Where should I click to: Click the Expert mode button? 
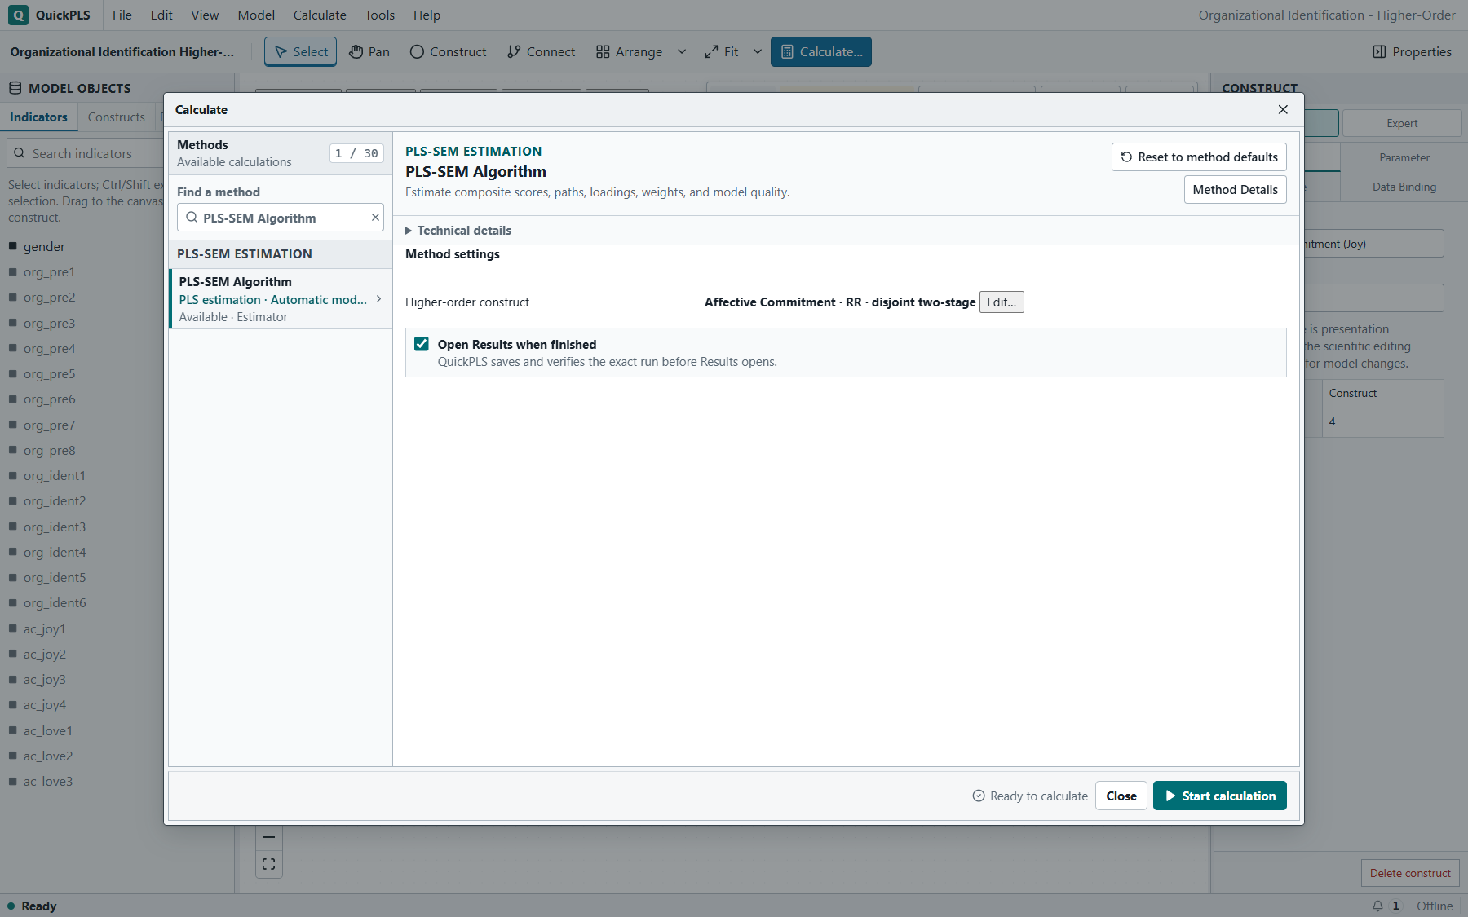pyautogui.click(x=1402, y=123)
